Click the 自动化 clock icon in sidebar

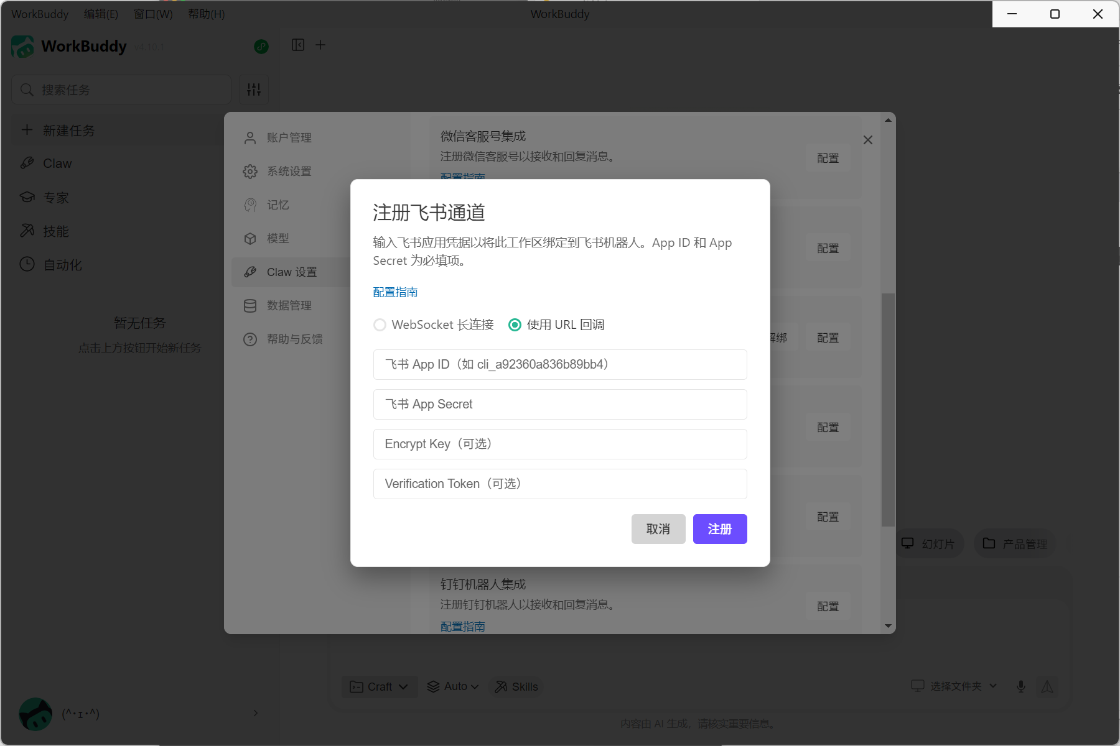27,264
